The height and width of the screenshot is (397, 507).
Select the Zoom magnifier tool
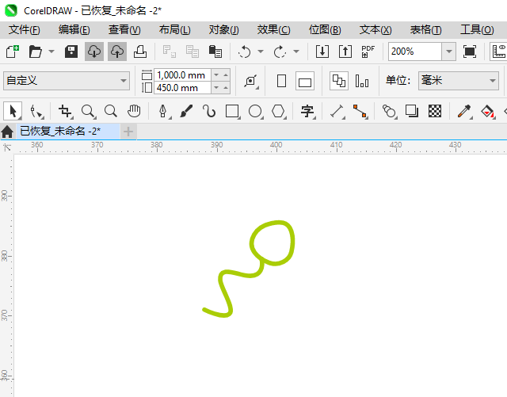88,112
